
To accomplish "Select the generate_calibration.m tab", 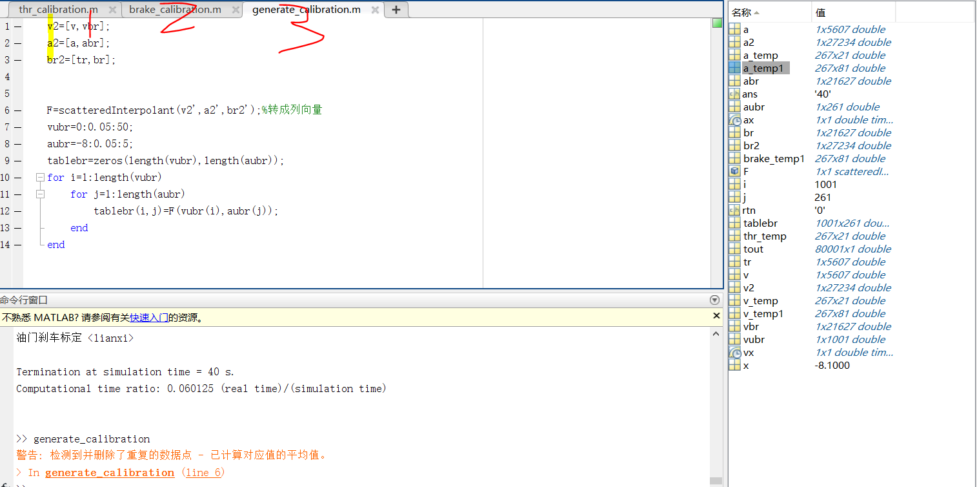I will click(x=307, y=10).
